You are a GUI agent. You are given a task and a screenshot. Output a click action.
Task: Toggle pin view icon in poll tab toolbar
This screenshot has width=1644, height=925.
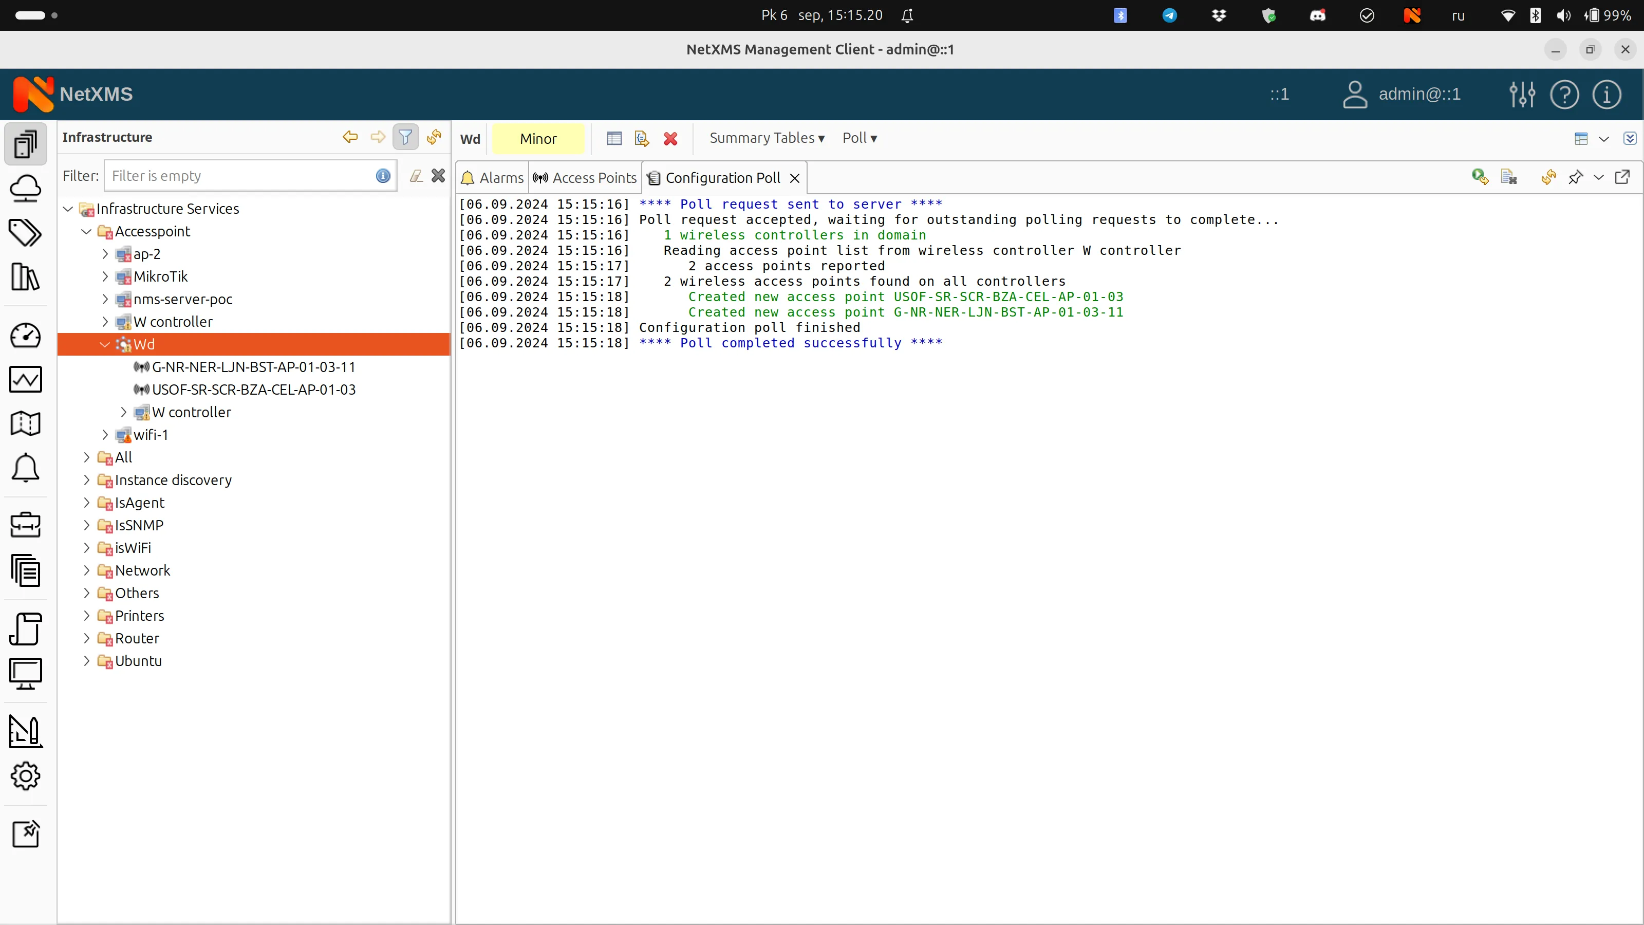pos(1575,177)
